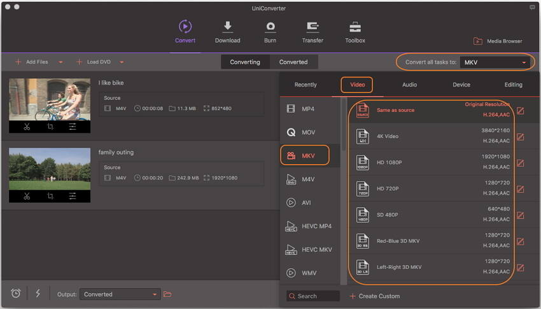The height and width of the screenshot is (309, 541).
Task: Click Create Custom preset
Action: click(x=375, y=296)
